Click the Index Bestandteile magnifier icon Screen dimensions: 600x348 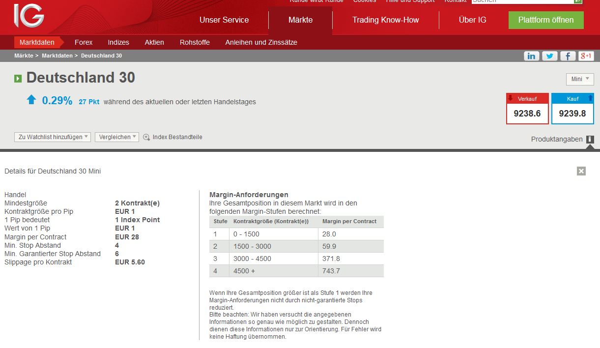click(x=146, y=137)
